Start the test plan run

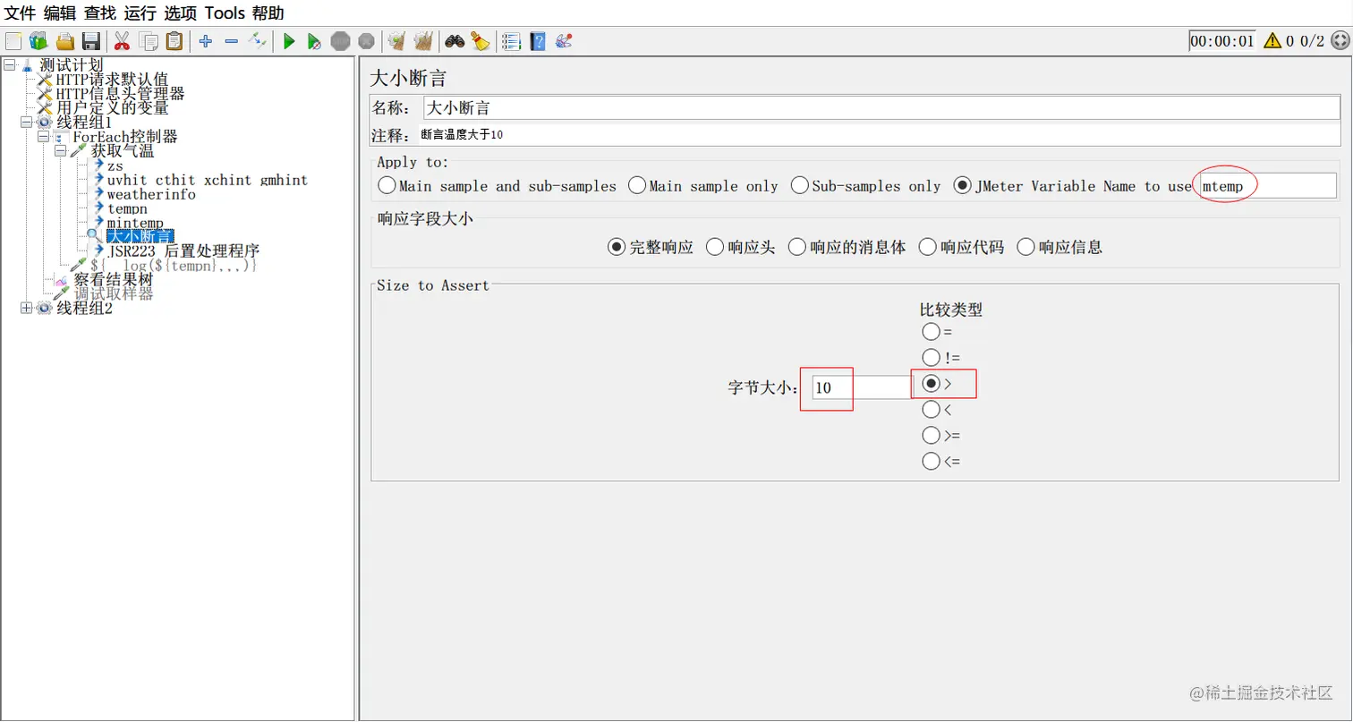click(288, 40)
